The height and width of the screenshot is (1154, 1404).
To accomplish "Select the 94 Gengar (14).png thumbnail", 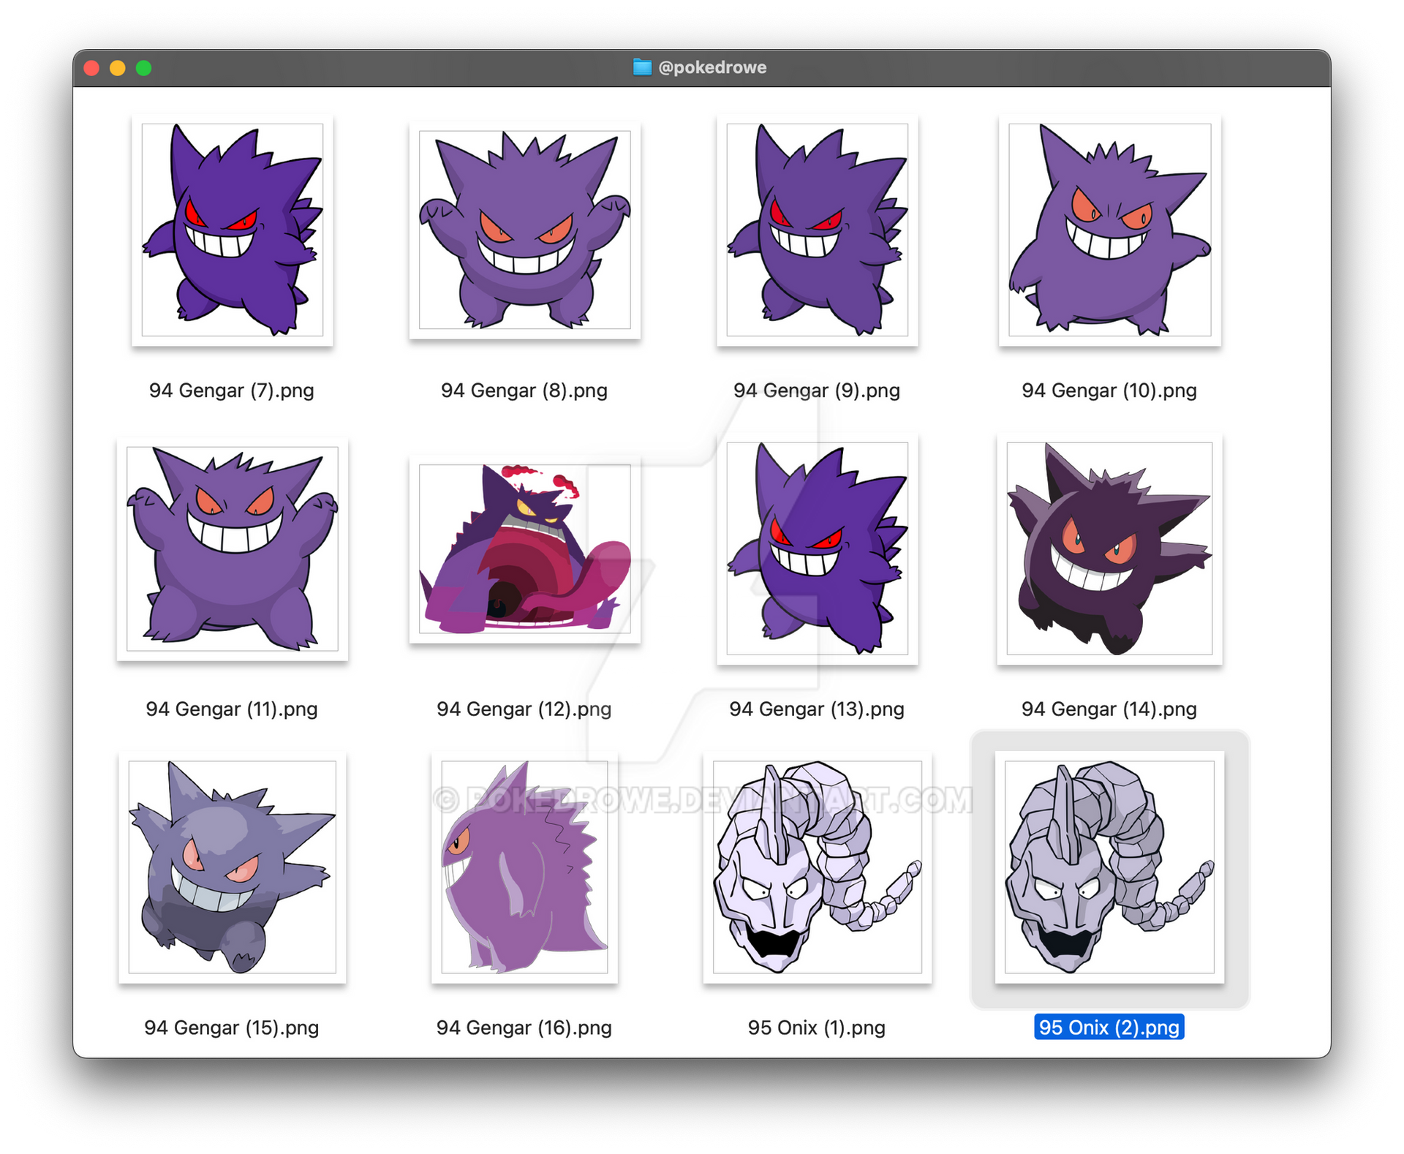I will pos(1109,548).
